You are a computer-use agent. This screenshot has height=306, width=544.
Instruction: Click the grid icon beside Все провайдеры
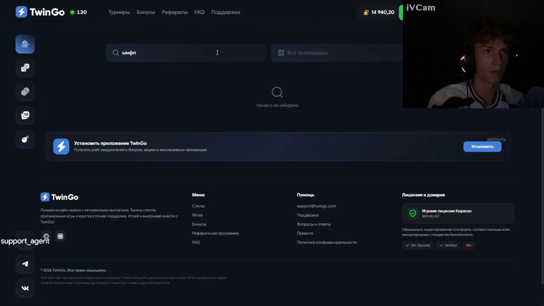(x=281, y=53)
